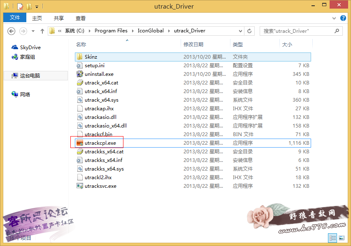Click the Forward navigation arrow

pos(23,31)
